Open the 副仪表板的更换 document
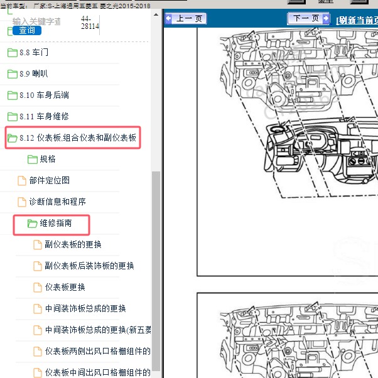378x378 pixels. point(73,244)
